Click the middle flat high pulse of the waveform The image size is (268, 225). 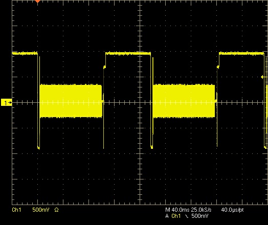pyautogui.click(x=128, y=54)
